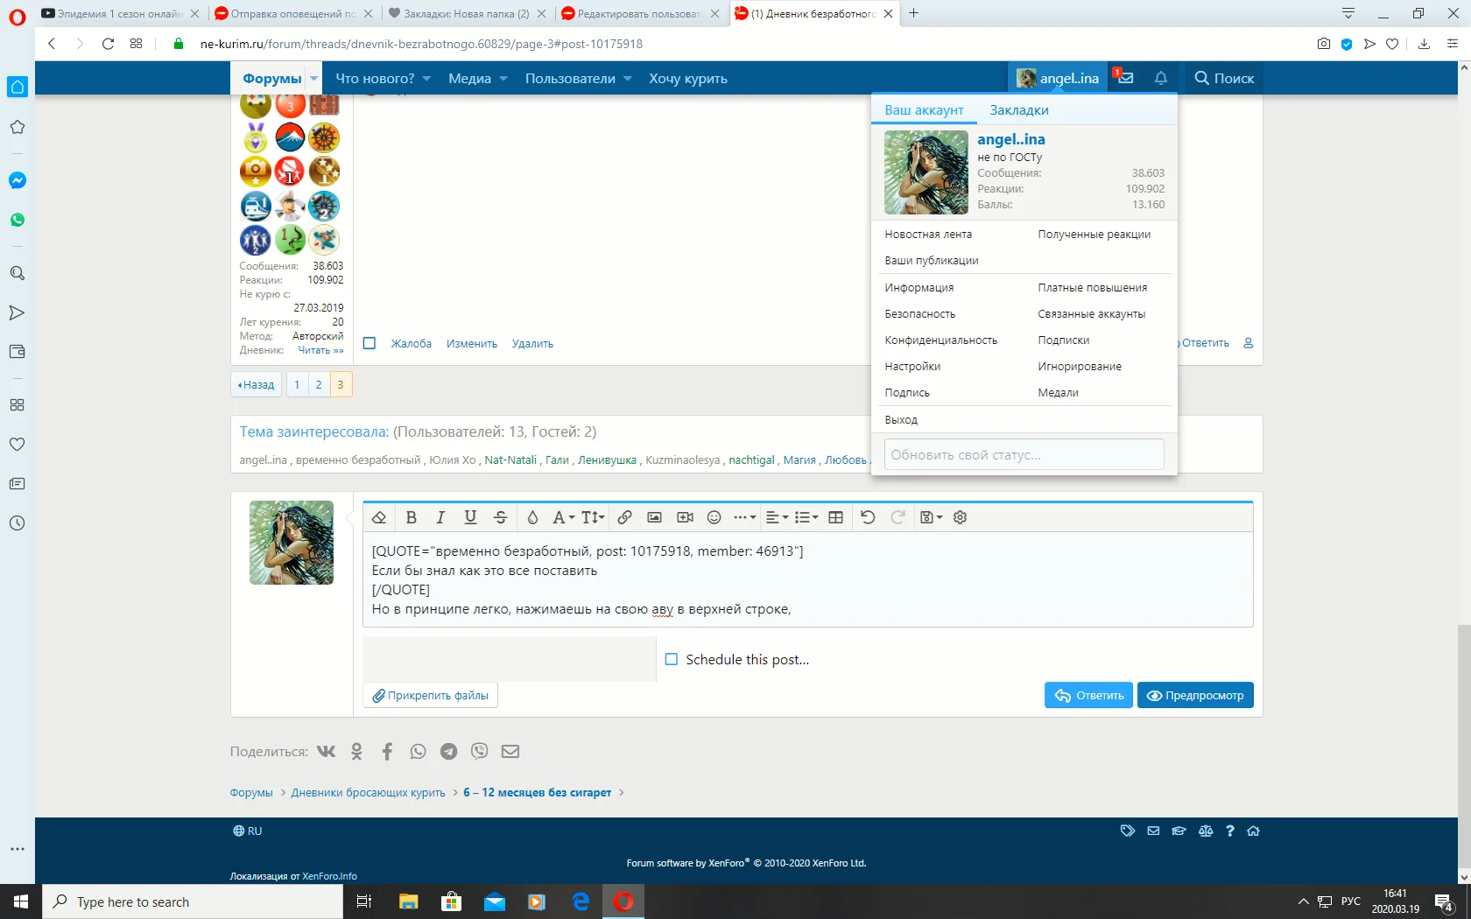Enable the Schedule this post checkbox
Image resolution: width=1471 pixels, height=919 pixels.
click(x=672, y=659)
